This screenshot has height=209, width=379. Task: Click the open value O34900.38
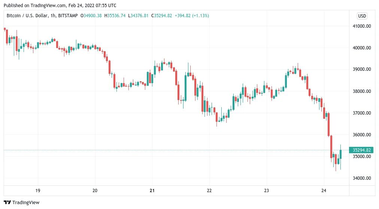click(91, 16)
